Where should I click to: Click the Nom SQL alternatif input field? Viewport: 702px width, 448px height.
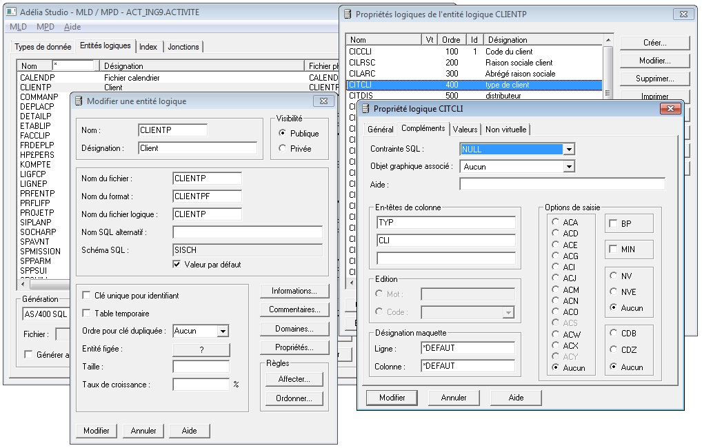[x=248, y=232]
